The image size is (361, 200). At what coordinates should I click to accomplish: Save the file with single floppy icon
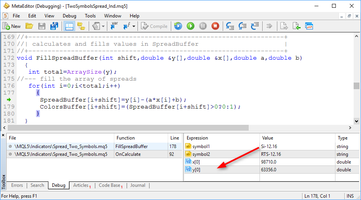[42, 26]
